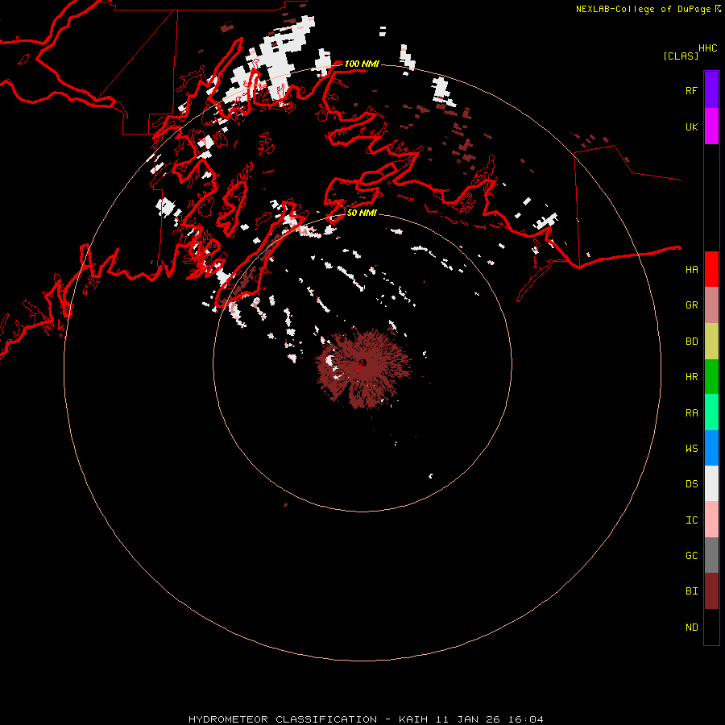Click the WS legend label
This screenshot has height=725, width=725.
pos(691,449)
